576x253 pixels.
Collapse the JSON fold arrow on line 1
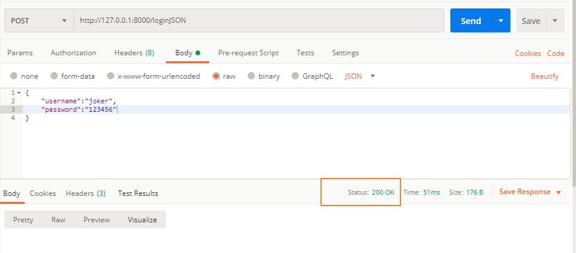click(x=19, y=93)
